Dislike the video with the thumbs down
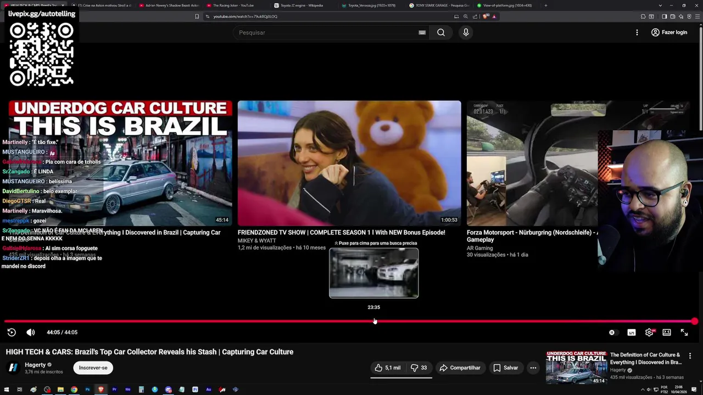Image resolution: width=703 pixels, height=395 pixels. (x=419, y=368)
